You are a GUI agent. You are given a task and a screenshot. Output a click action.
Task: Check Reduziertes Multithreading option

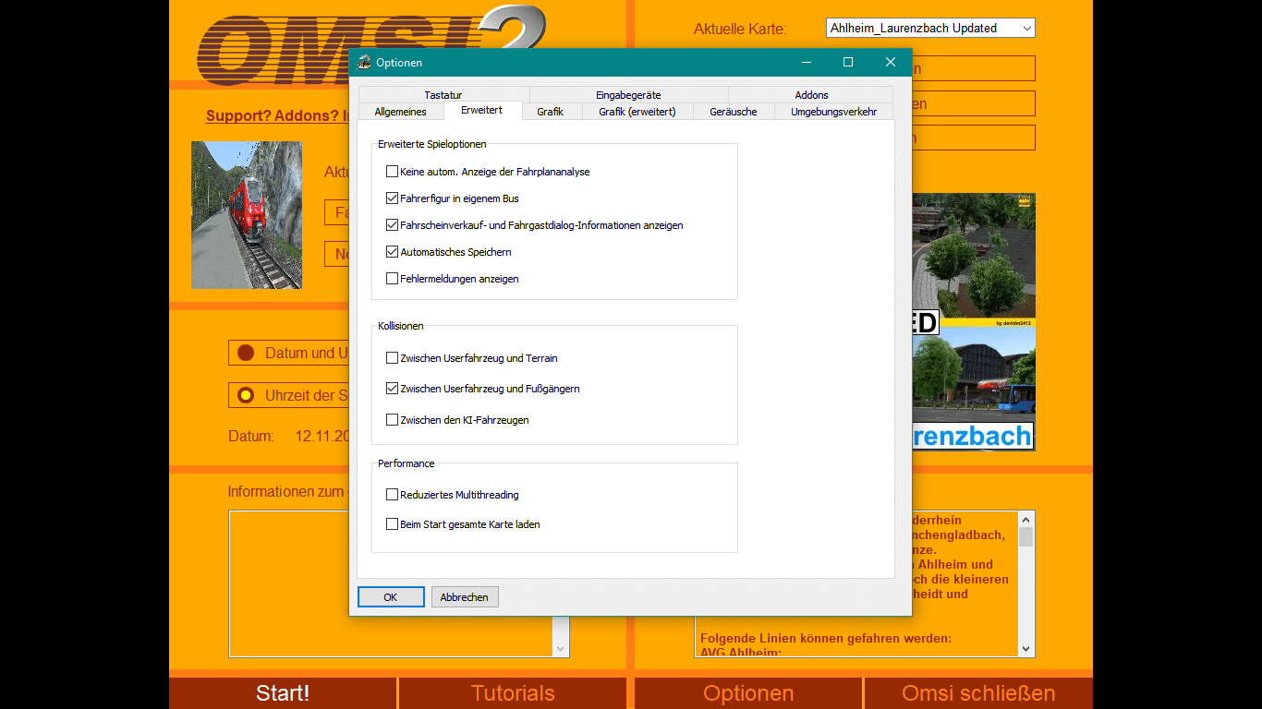pos(393,495)
